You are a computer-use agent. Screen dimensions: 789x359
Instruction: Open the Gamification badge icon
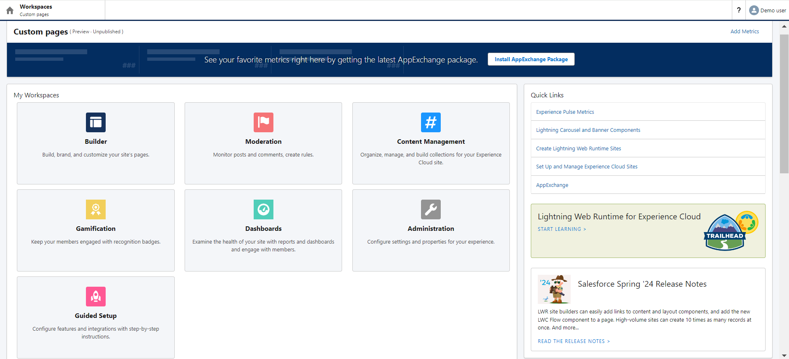click(95, 209)
